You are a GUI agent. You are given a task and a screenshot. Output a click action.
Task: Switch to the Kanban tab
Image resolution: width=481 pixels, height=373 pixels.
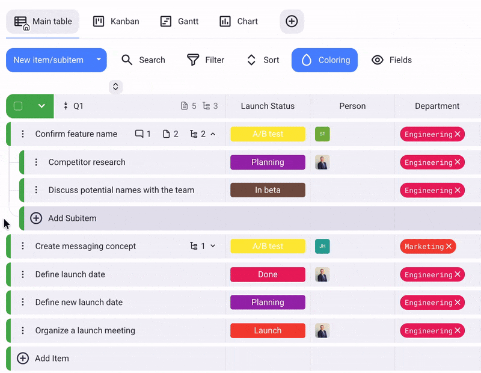click(116, 22)
